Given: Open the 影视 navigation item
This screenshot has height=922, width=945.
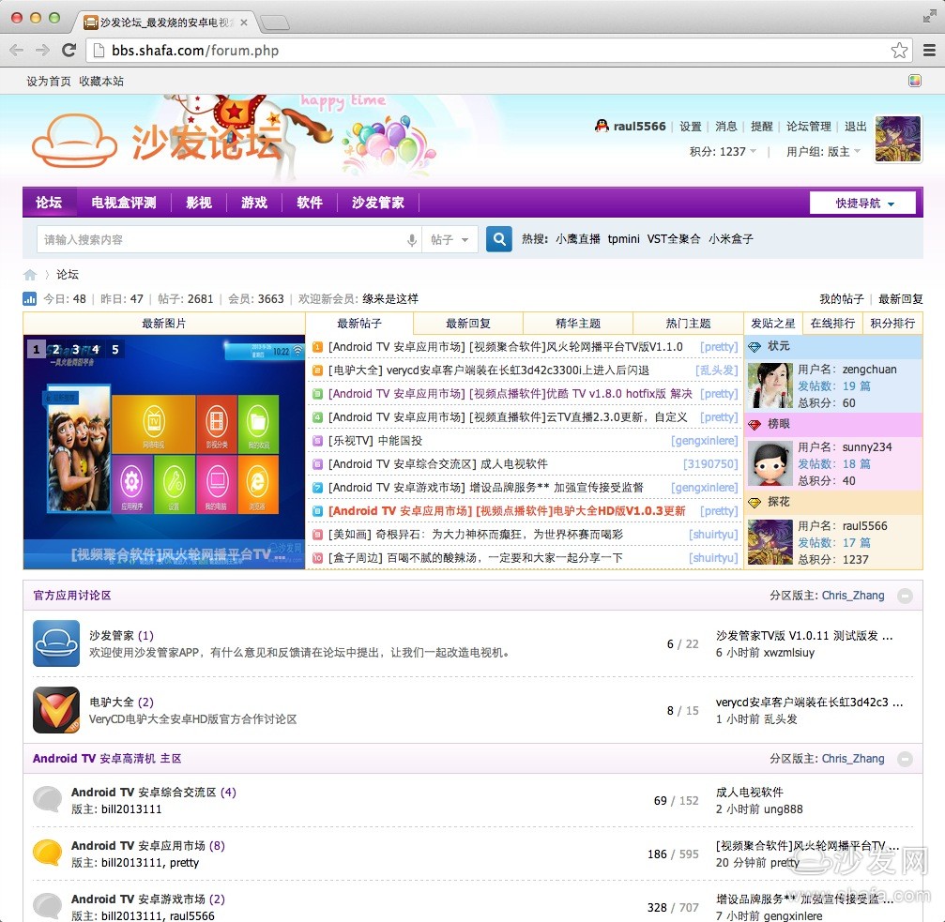Looking at the screenshot, I should 199,203.
